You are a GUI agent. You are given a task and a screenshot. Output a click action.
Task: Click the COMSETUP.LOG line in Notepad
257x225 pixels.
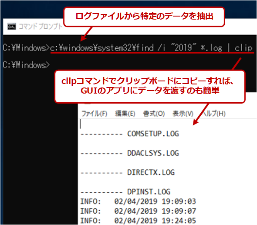point(130,134)
